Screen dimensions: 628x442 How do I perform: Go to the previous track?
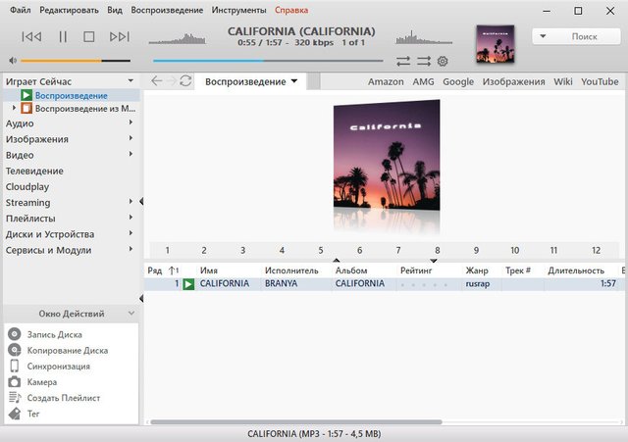click(31, 36)
